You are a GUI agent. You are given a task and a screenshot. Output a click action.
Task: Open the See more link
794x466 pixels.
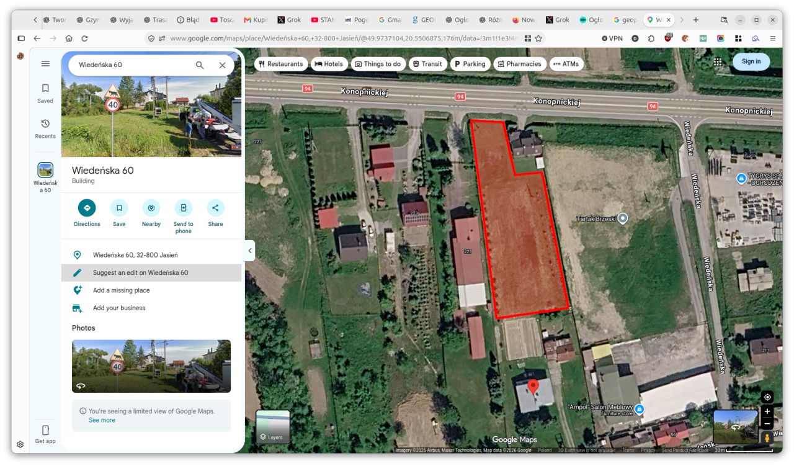[102, 420]
